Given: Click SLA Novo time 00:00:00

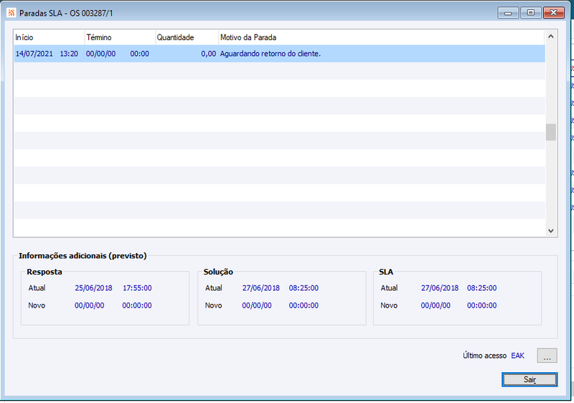Looking at the screenshot, I should pos(481,305).
